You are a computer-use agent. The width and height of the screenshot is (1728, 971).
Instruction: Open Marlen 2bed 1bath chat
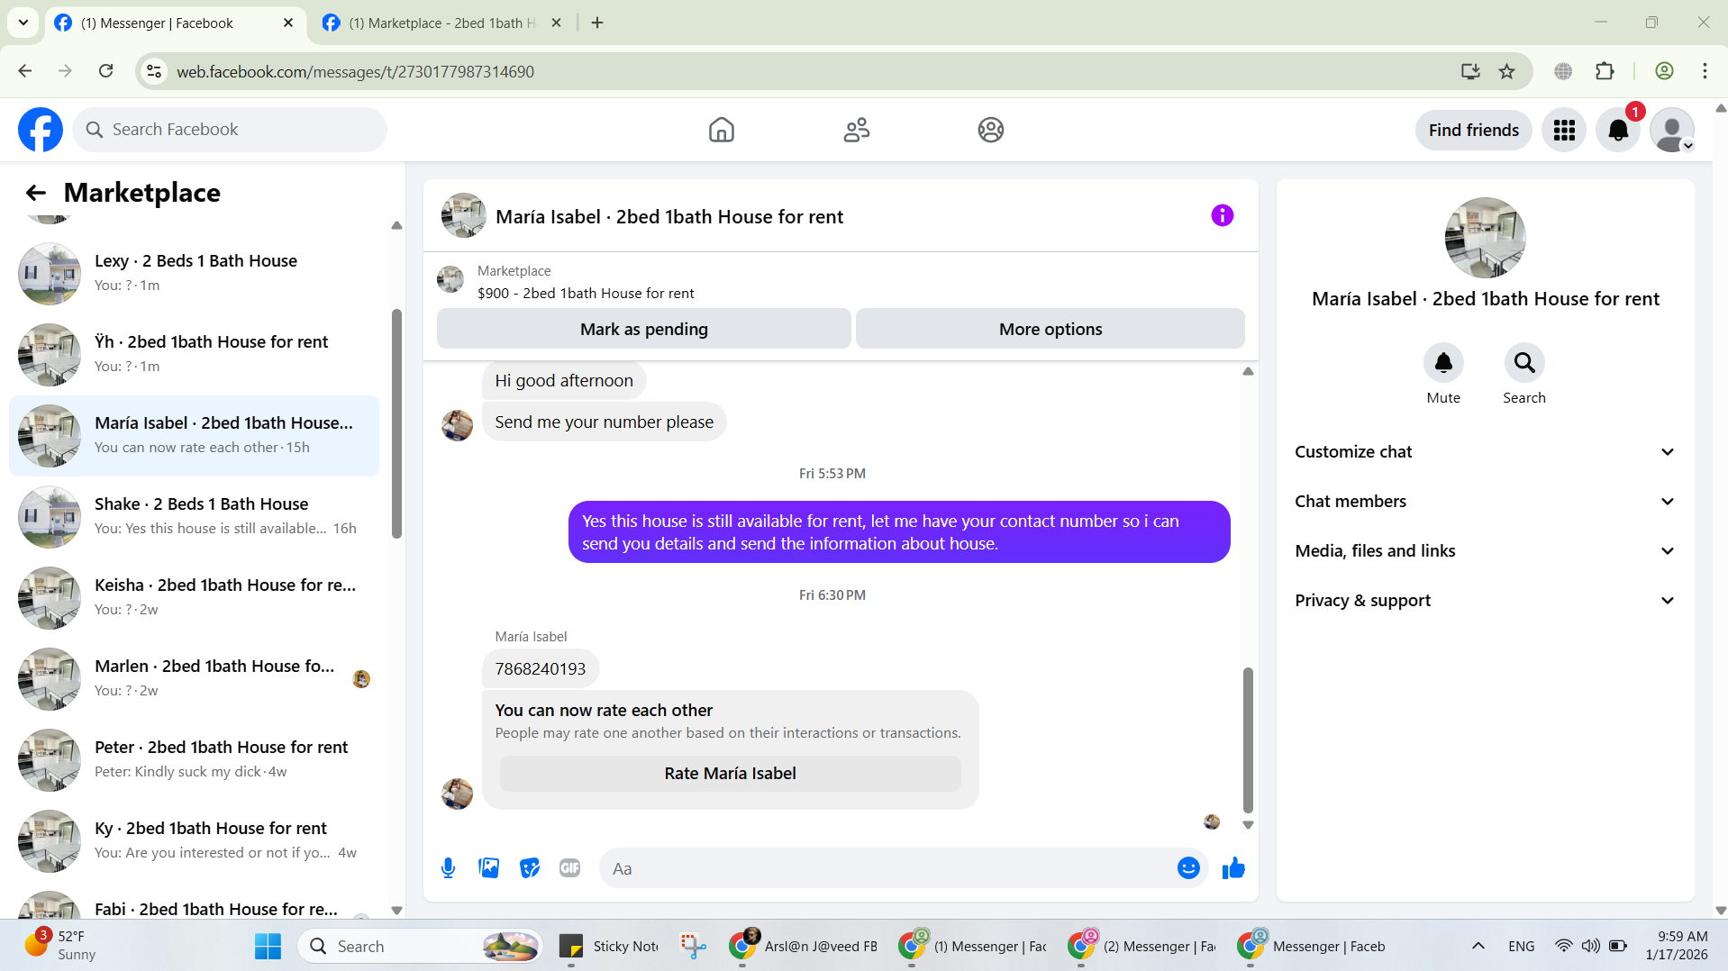coord(194,678)
